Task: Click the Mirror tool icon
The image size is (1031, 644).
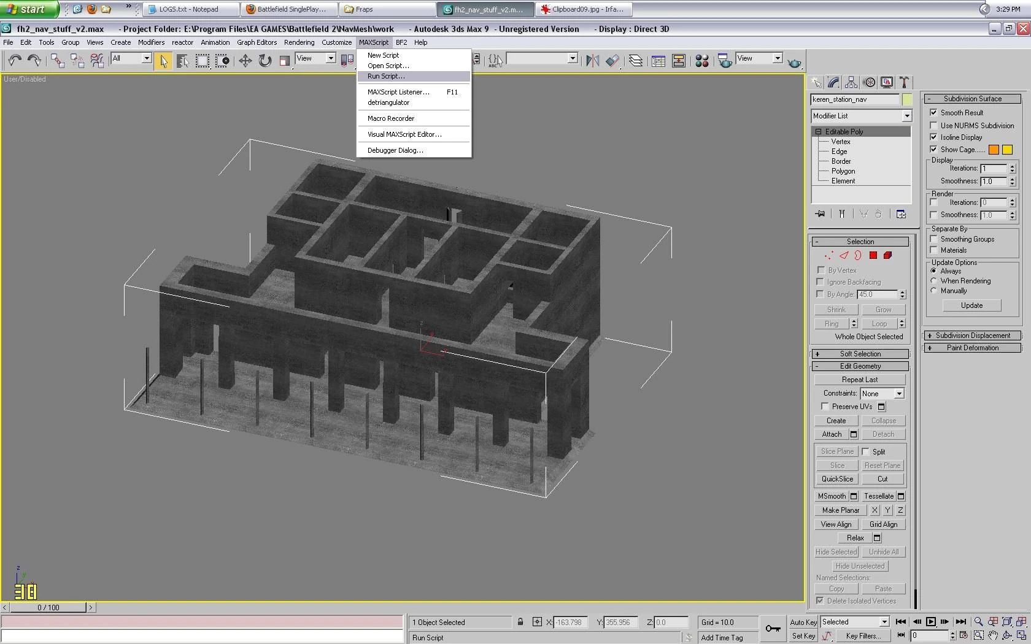Action: [592, 60]
